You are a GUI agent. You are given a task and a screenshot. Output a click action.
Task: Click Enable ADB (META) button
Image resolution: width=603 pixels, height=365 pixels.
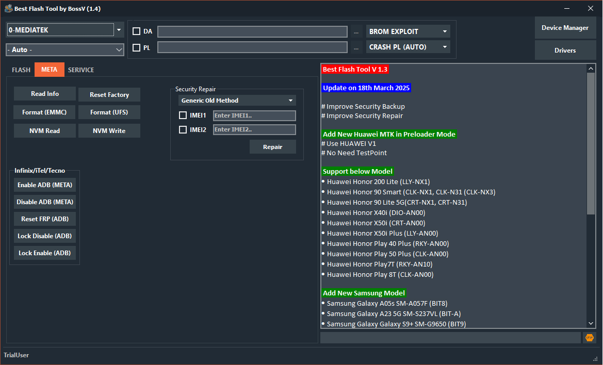coord(45,185)
